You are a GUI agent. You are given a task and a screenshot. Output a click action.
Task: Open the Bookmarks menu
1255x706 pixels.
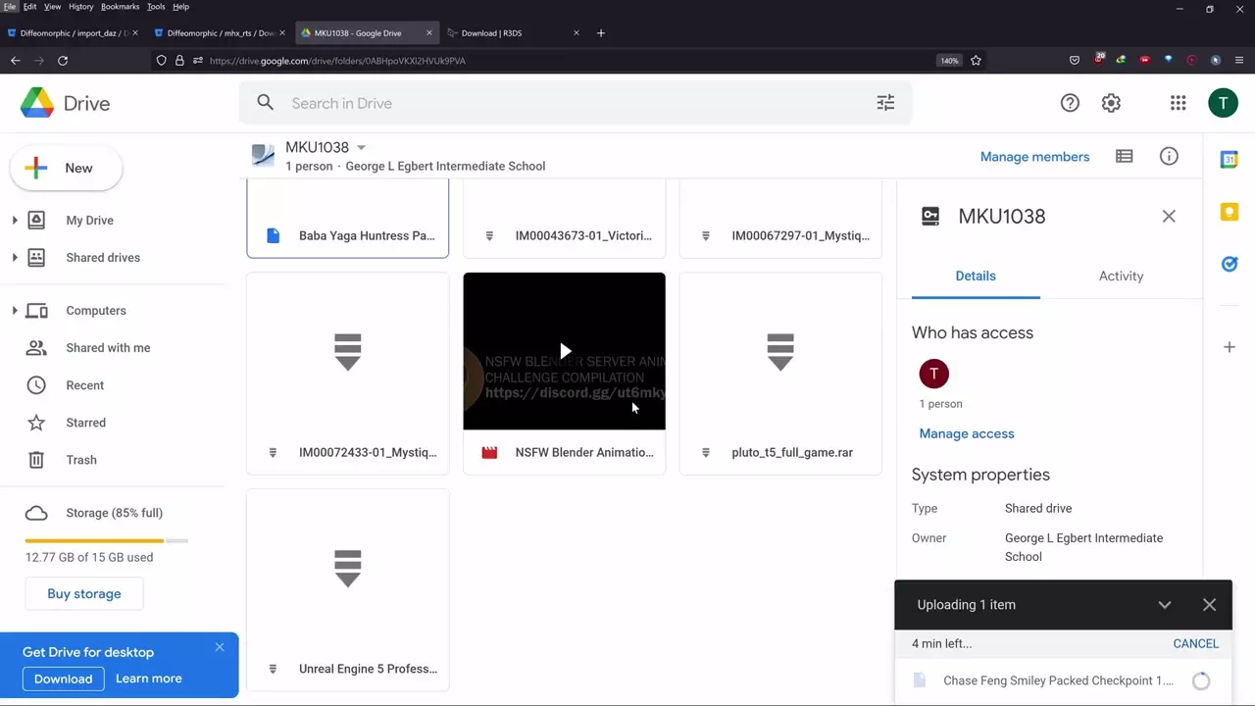(120, 7)
